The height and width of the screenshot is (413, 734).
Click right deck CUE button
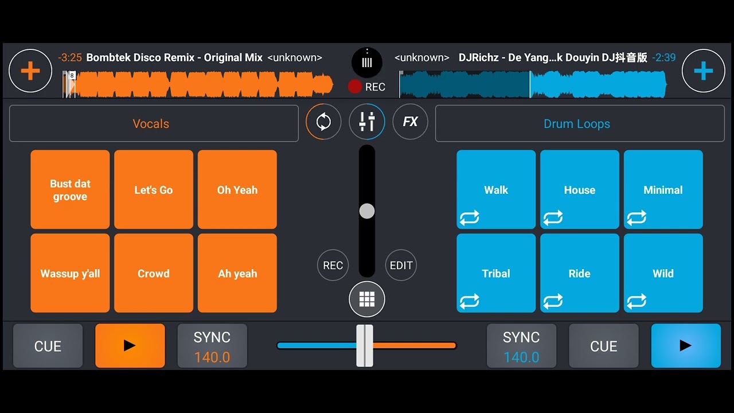pos(604,346)
